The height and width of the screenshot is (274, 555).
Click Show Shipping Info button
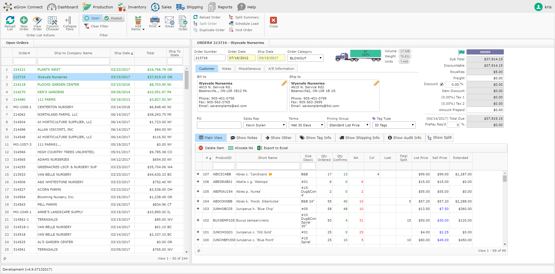(x=360, y=138)
